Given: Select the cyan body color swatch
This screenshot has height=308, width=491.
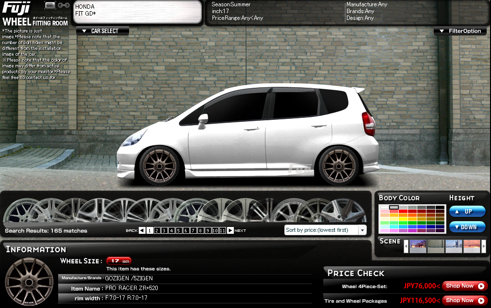Looking at the screenshot, I should click(394, 227).
